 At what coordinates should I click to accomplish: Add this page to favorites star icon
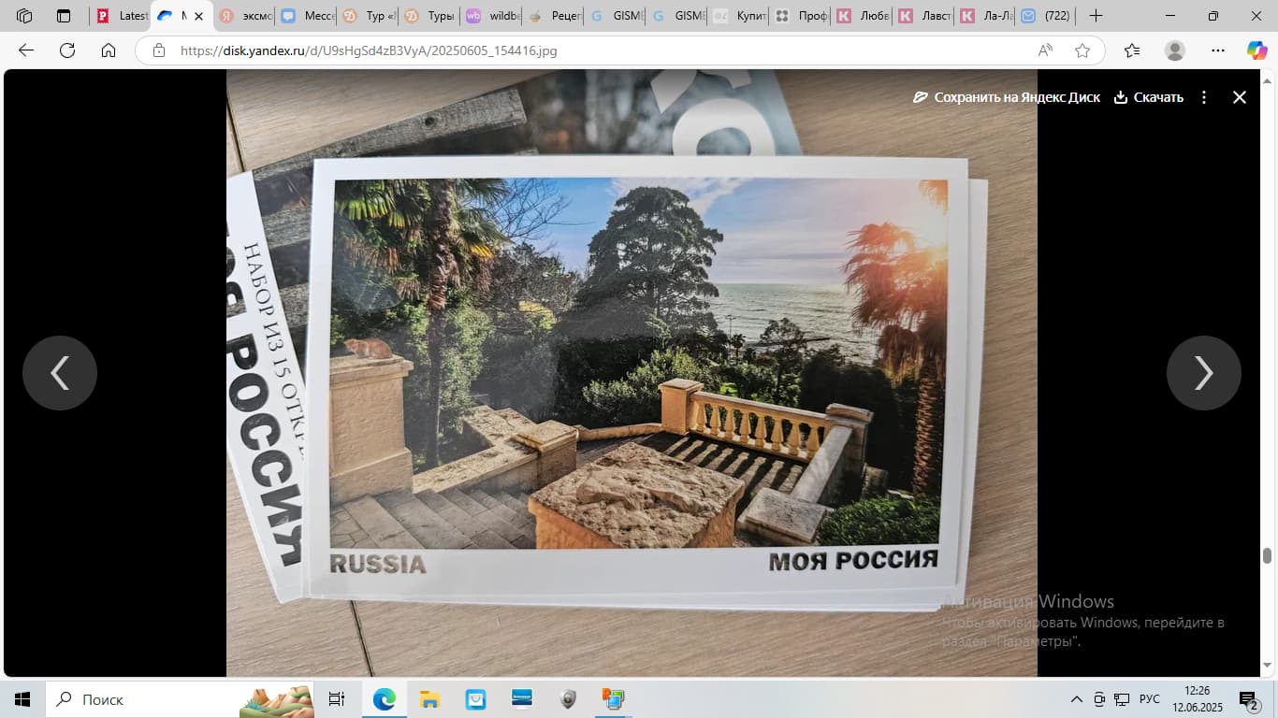click(x=1082, y=50)
